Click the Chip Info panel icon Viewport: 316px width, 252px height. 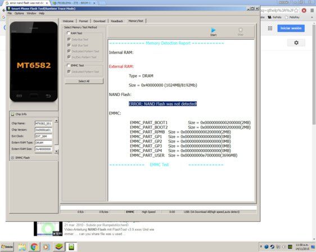12,114
